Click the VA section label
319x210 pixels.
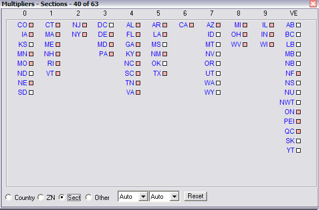(x=130, y=92)
